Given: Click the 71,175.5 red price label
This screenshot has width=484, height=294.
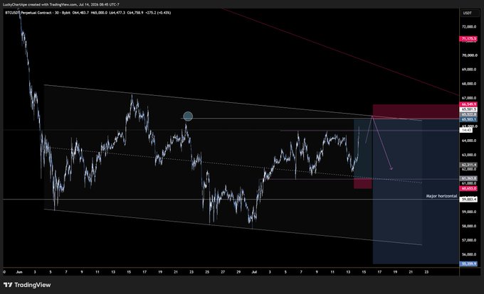Looking at the screenshot, I should [x=468, y=39].
